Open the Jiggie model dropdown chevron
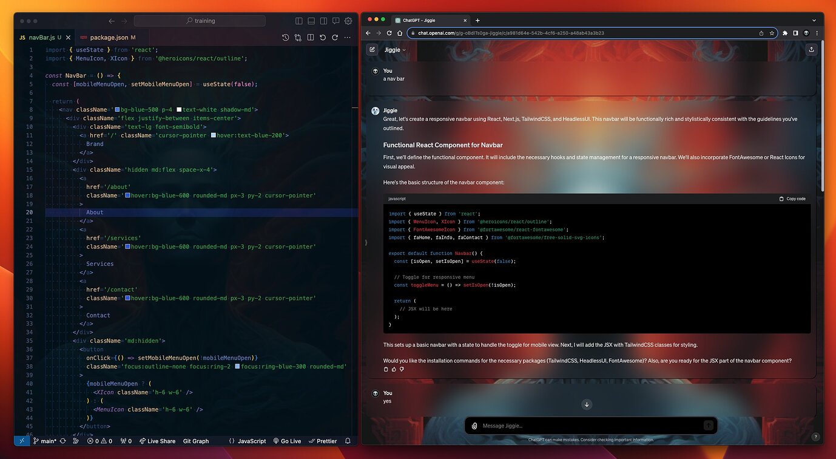The width and height of the screenshot is (836, 459). [x=403, y=49]
